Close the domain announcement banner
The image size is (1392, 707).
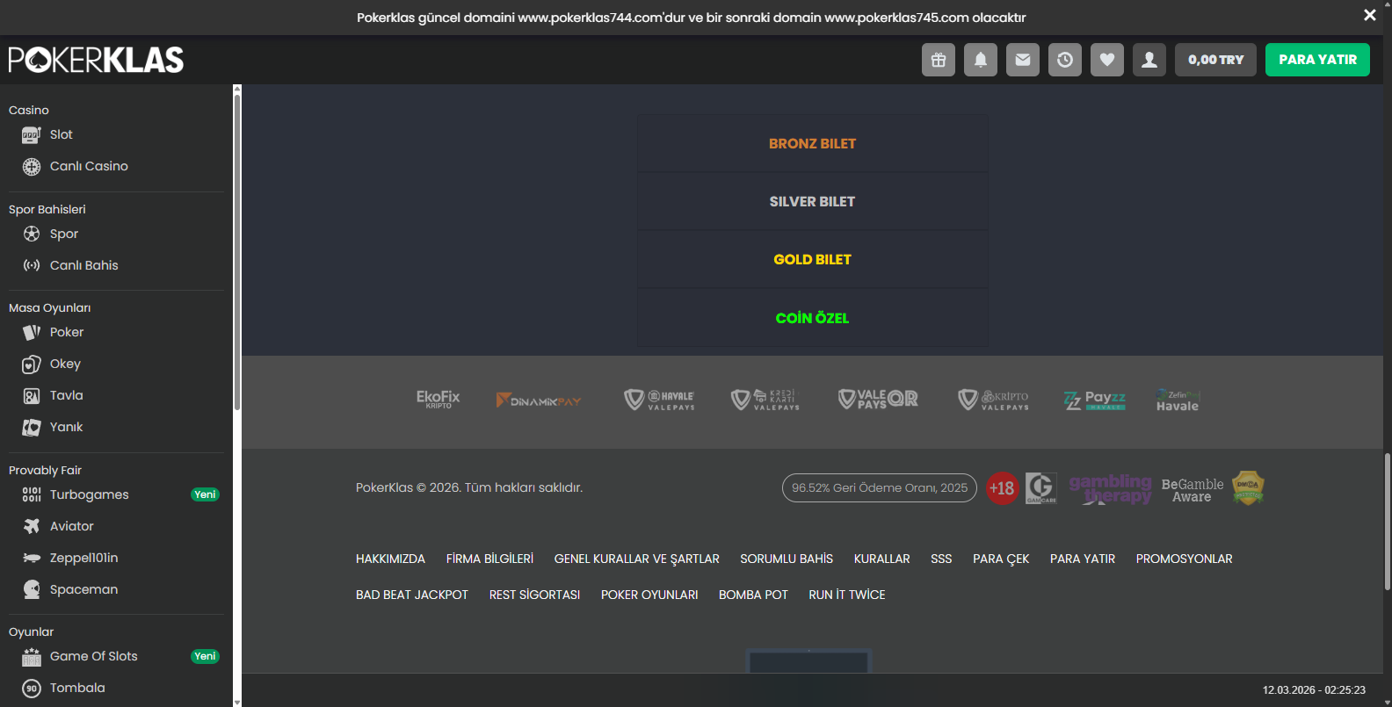pyautogui.click(x=1370, y=15)
